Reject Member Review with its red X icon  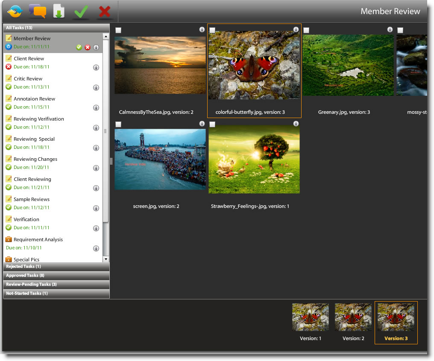[x=88, y=47]
